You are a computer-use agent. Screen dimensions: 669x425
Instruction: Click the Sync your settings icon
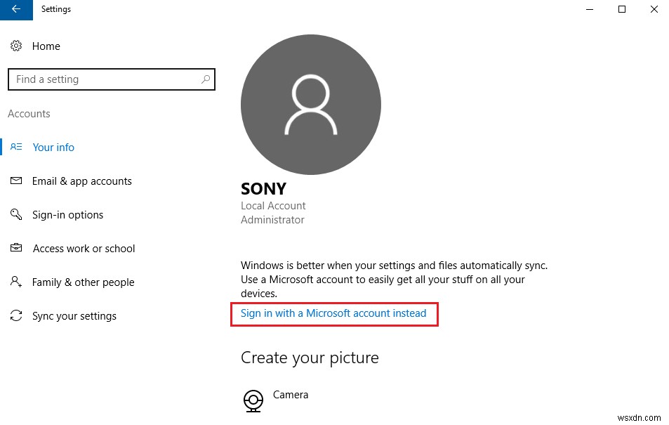pos(16,315)
